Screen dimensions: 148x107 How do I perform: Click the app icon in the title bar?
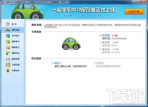[3, 2]
